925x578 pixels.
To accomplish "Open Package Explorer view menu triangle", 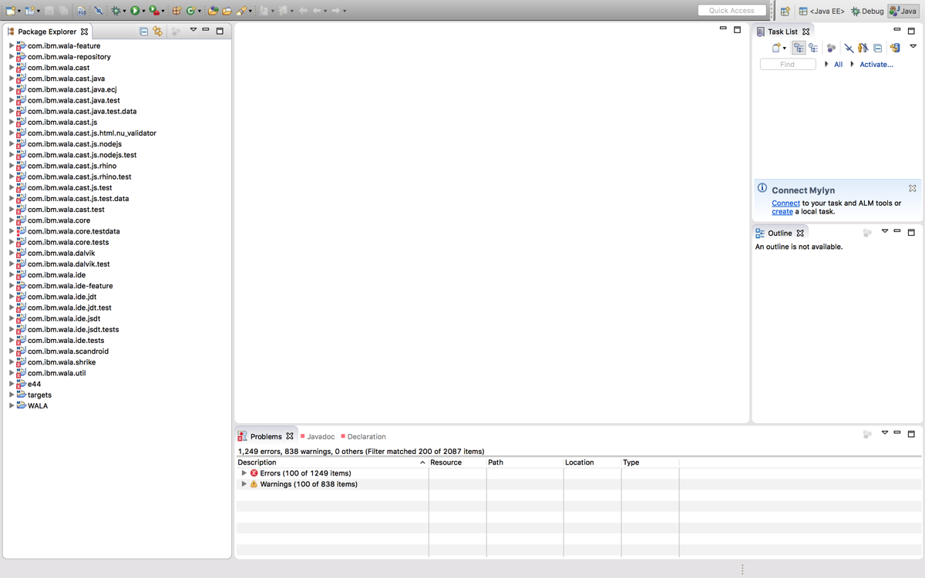I will tap(193, 30).
